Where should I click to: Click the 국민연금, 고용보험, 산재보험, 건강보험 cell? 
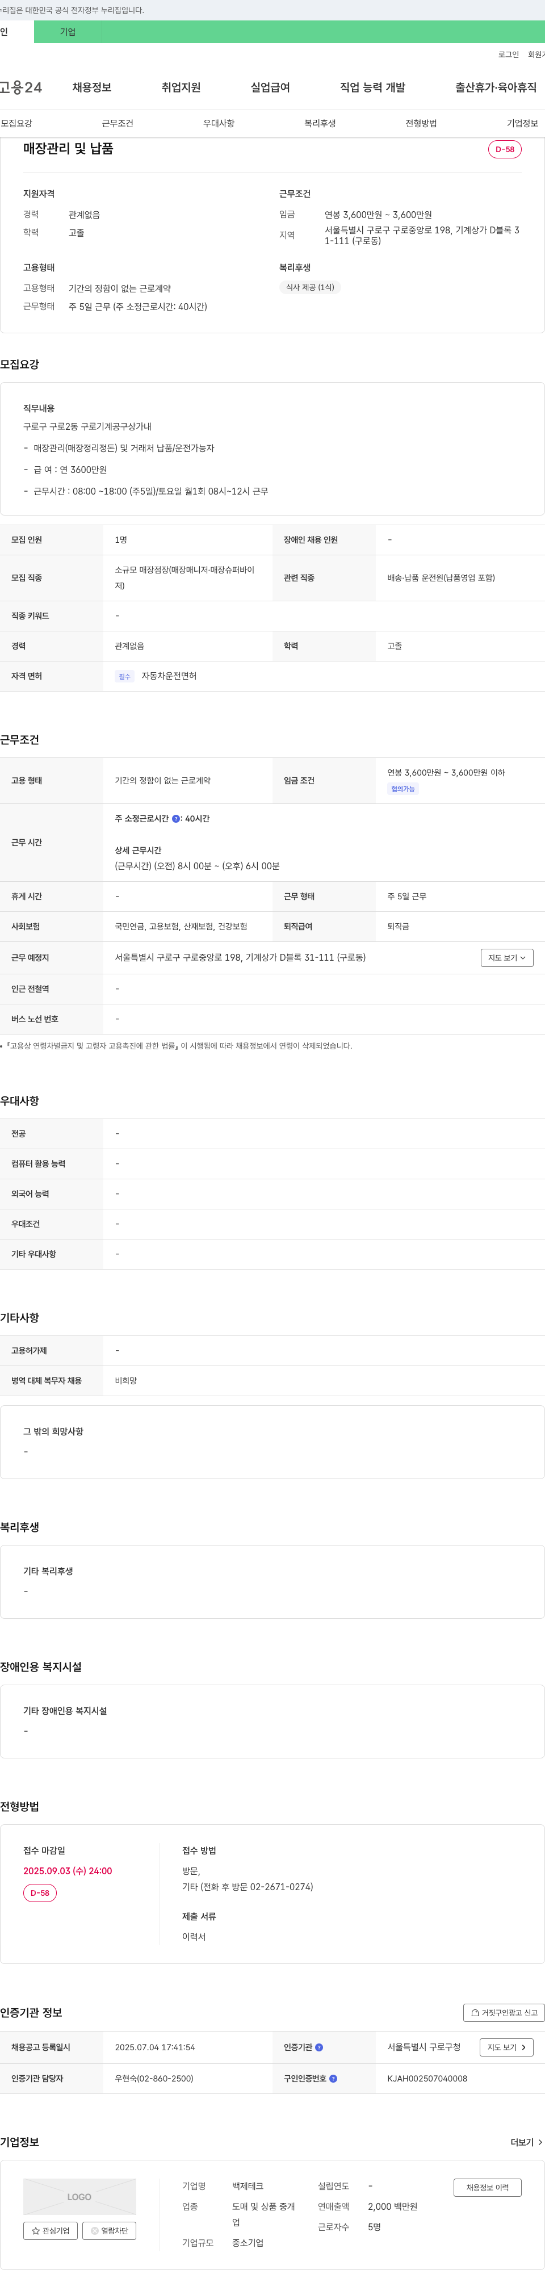coord(181,926)
